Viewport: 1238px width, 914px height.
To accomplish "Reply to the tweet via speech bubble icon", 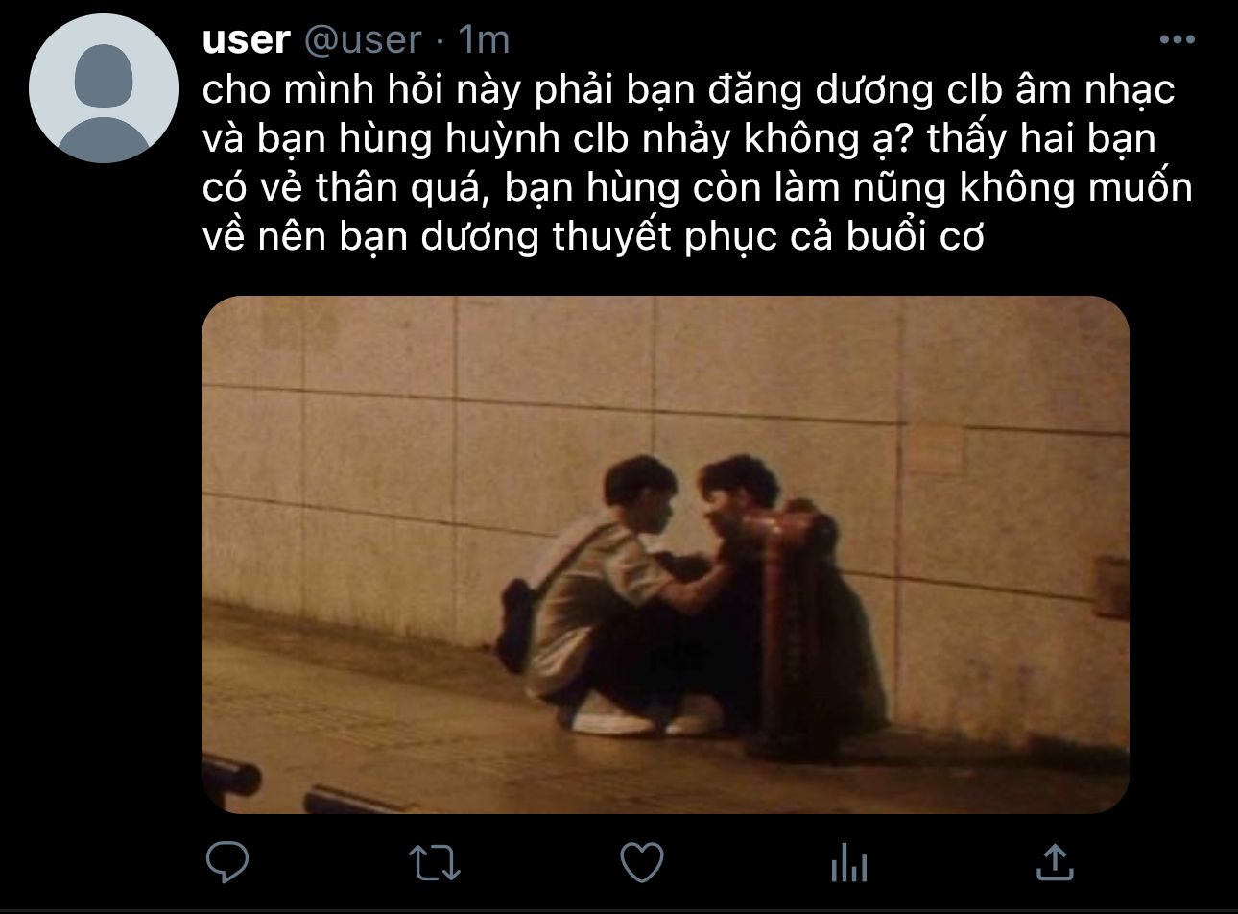I will [228, 861].
